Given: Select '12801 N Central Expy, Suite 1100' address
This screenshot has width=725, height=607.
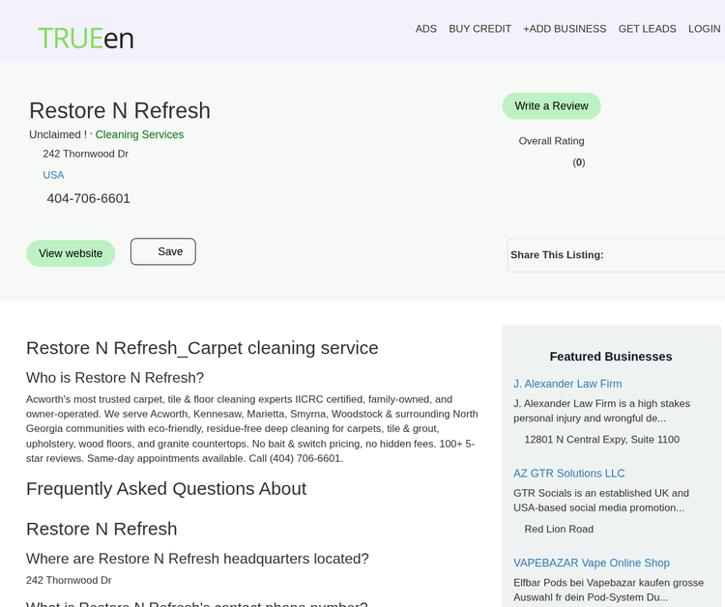Looking at the screenshot, I should [x=601, y=440].
